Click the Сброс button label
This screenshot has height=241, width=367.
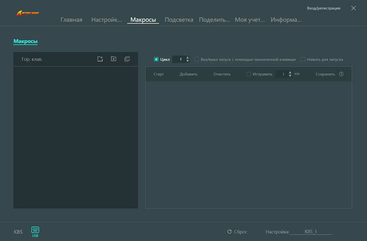coord(241,232)
